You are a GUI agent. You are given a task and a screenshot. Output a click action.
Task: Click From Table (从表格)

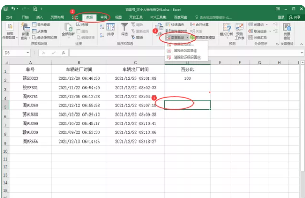[40, 31]
